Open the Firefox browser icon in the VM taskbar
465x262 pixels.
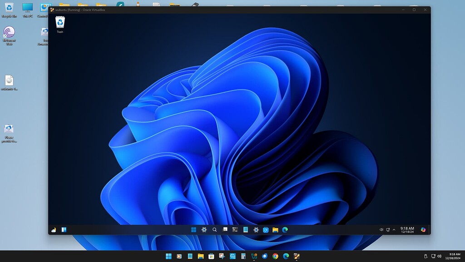[264, 255]
